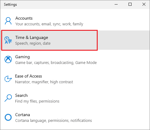
Task: Click the Time & Language clock icon
Action: coord(8,40)
